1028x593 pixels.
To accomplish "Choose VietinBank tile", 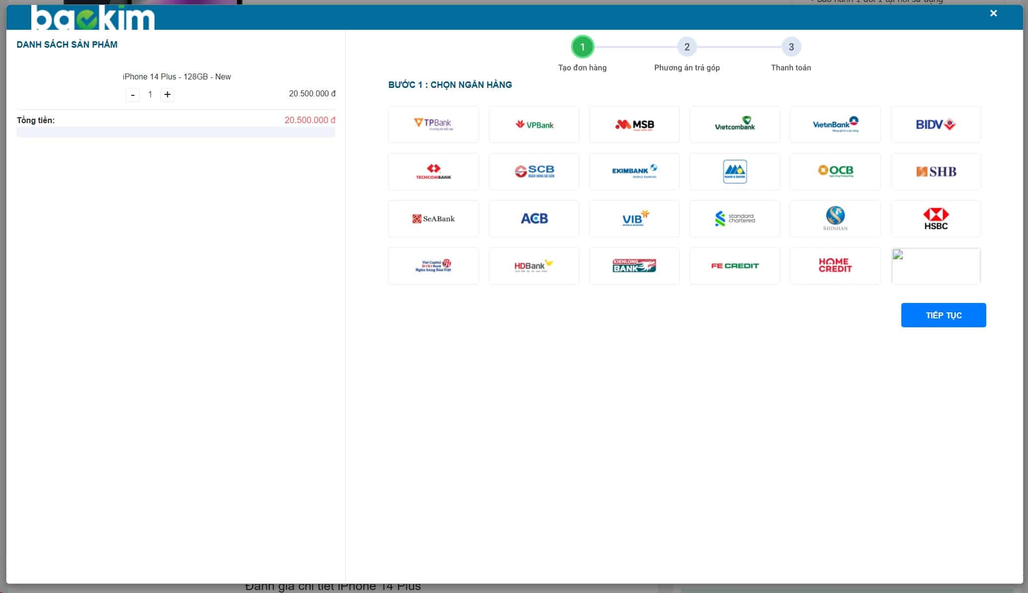I will click(x=835, y=124).
